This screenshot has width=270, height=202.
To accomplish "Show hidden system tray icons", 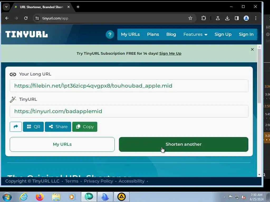I will (x=224, y=197).
